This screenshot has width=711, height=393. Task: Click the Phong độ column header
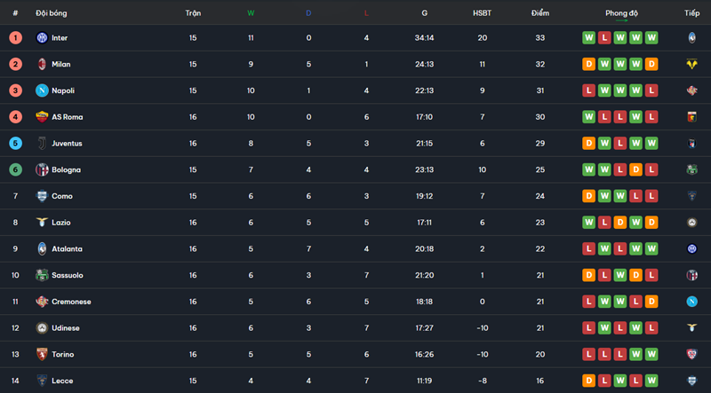pos(621,13)
